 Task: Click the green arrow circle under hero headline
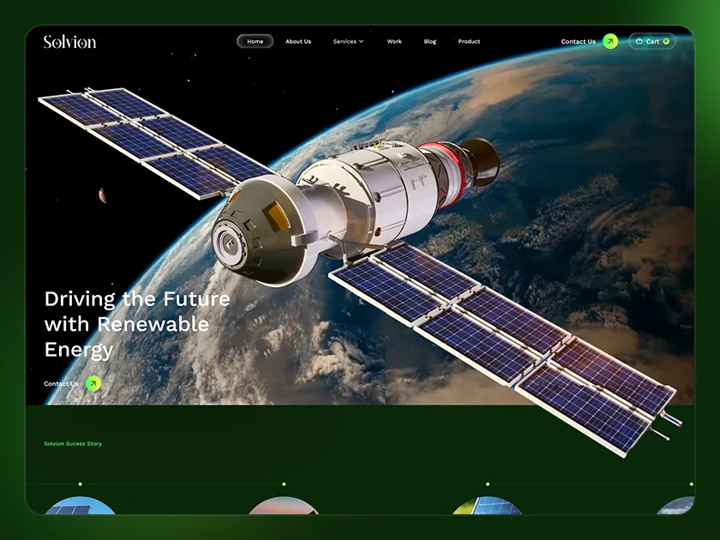tap(93, 383)
